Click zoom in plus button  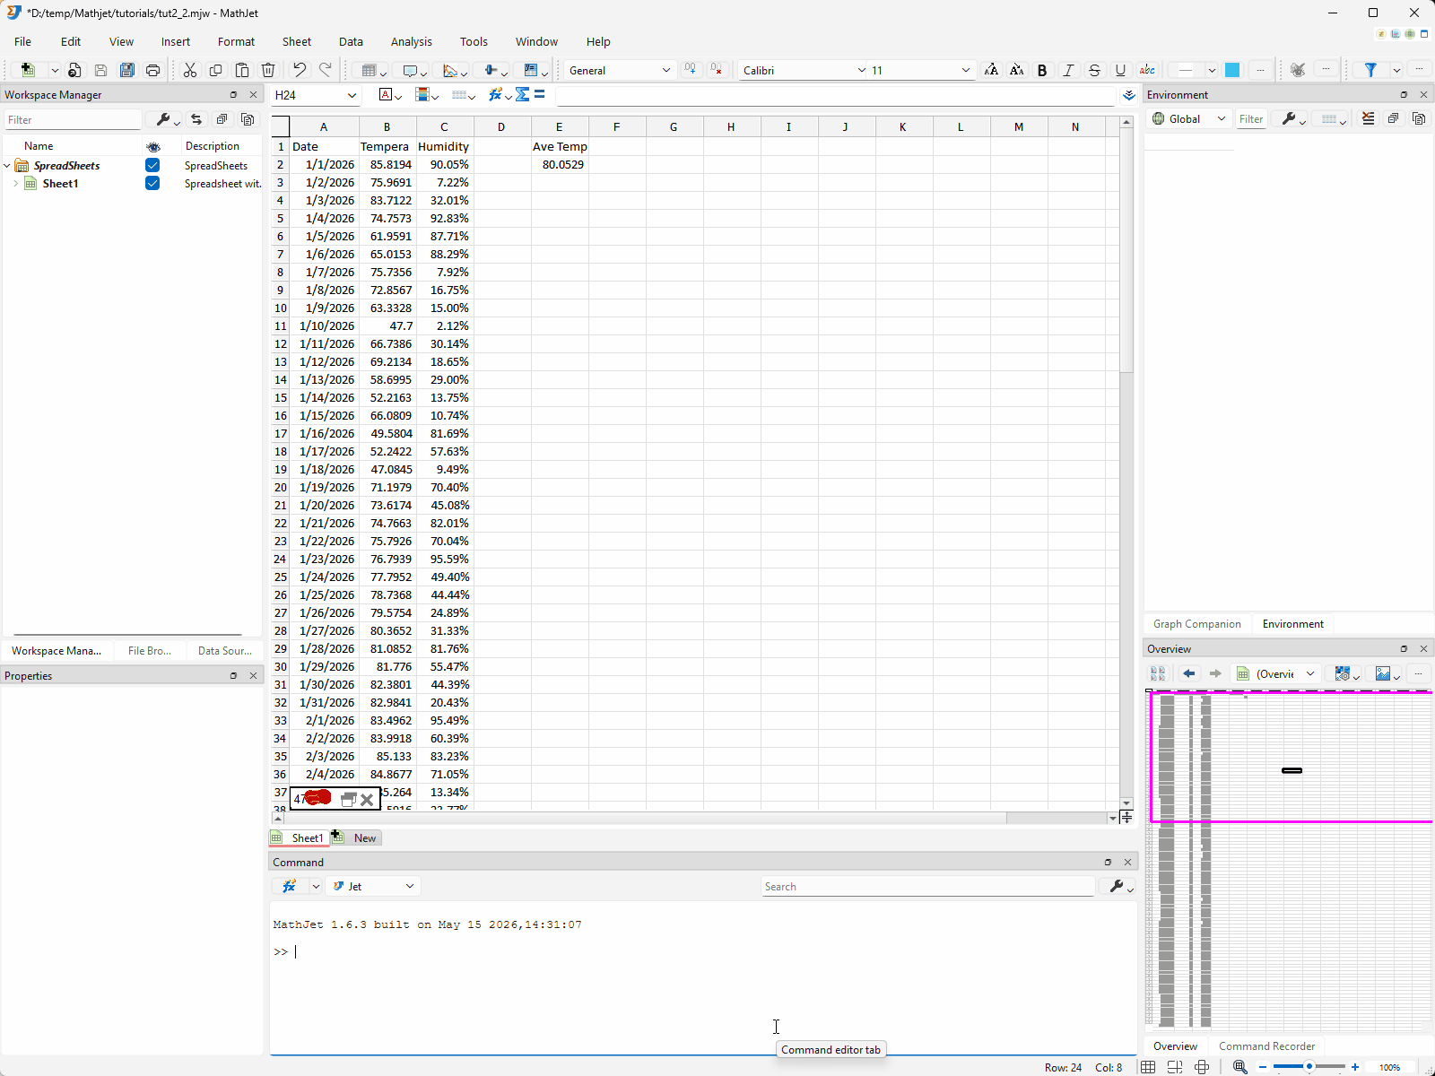tap(1354, 1067)
